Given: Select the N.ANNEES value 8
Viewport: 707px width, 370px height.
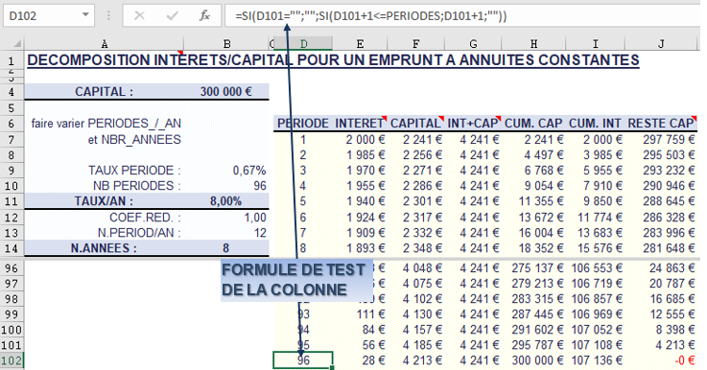Looking at the screenshot, I should pyautogui.click(x=225, y=248).
